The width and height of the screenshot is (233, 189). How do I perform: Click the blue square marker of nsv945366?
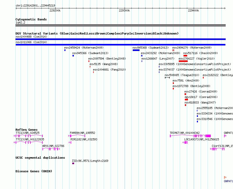[73, 56]
